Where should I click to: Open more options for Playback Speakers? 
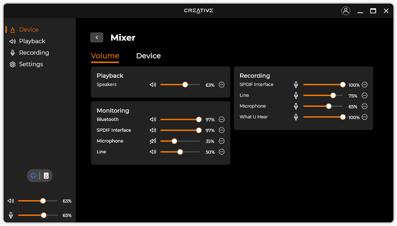[222, 85]
